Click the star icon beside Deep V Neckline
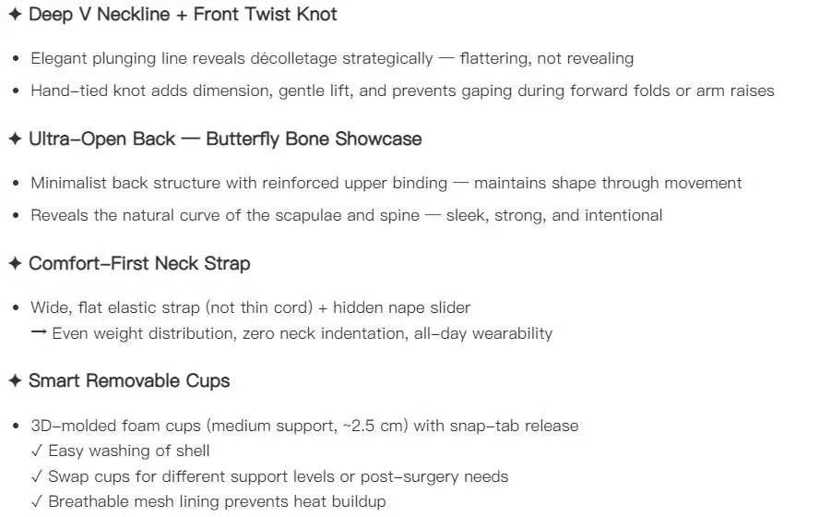This screenshot has width=819, height=517. point(15,14)
